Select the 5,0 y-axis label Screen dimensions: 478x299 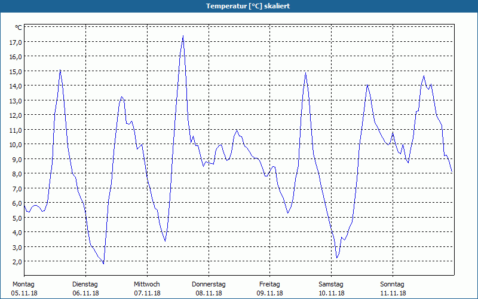(17, 218)
